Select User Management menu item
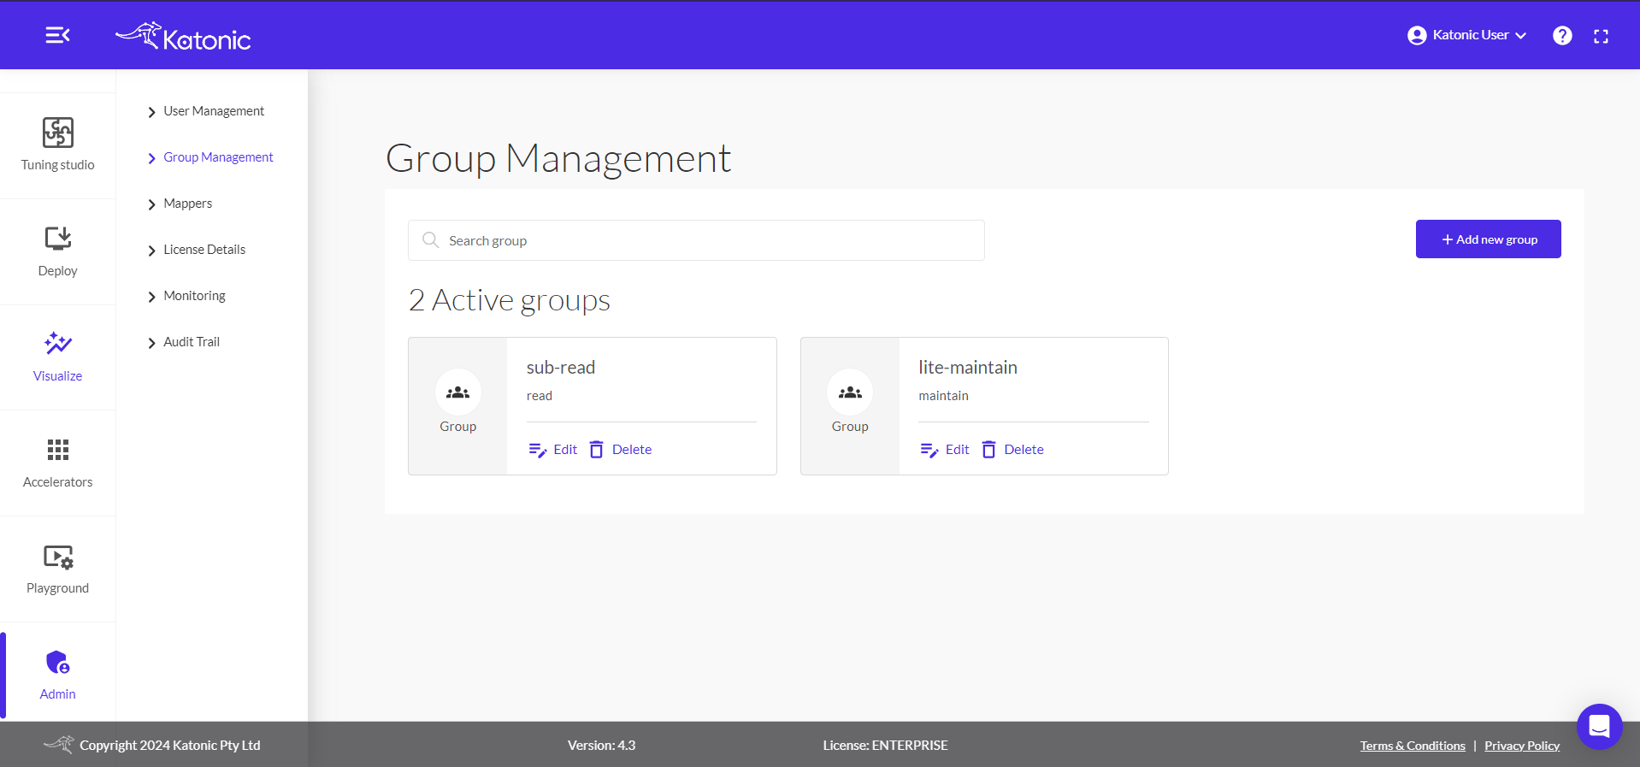 pos(214,111)
